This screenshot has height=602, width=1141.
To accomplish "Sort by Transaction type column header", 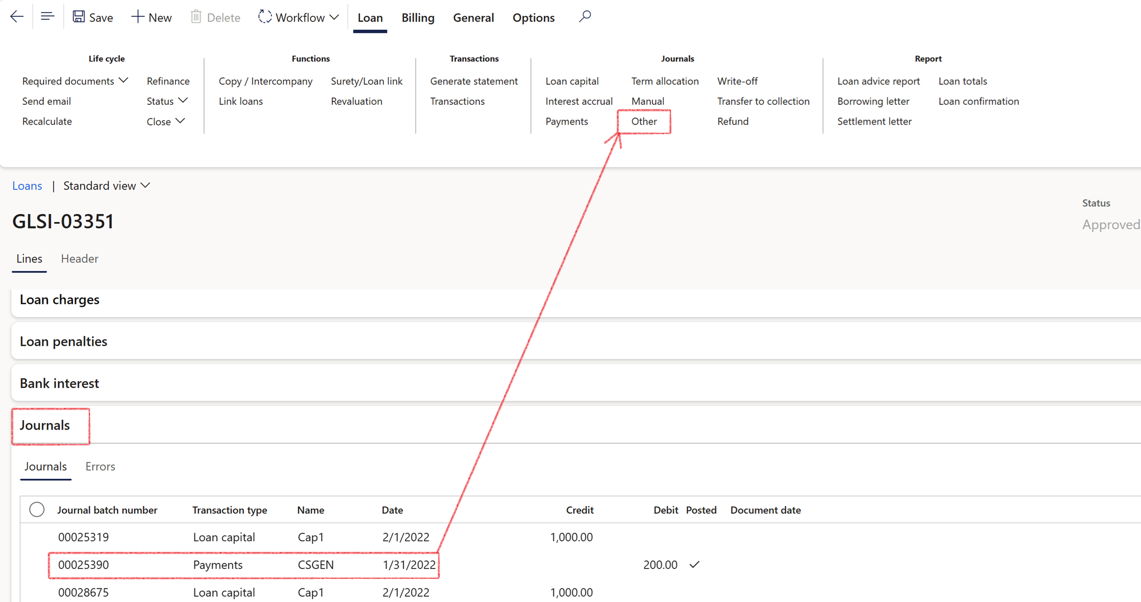I will [x=229, y=510].
